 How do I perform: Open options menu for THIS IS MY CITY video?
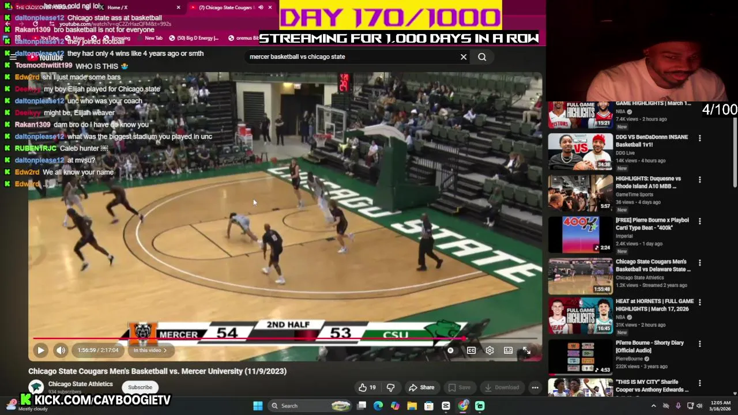(x=700, y=383)
